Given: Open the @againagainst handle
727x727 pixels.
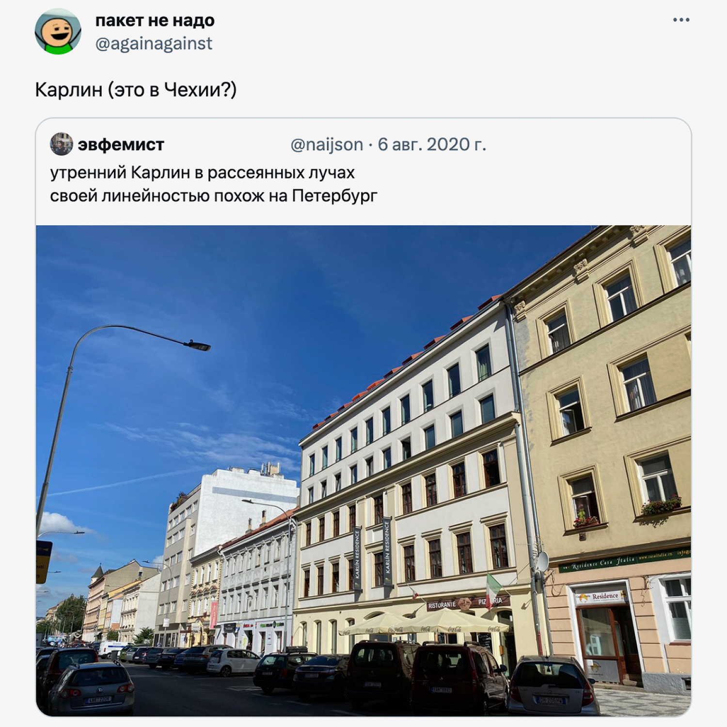Looking at the screenshot, I should (x=154, y=44).
